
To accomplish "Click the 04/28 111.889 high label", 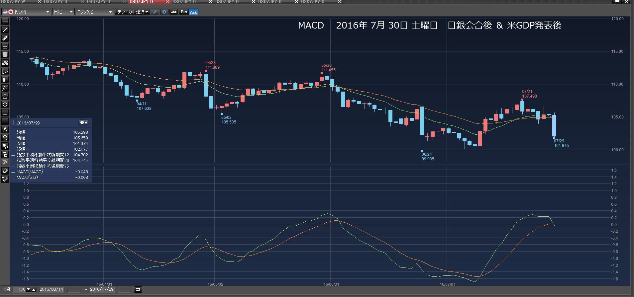I will 212,65.
